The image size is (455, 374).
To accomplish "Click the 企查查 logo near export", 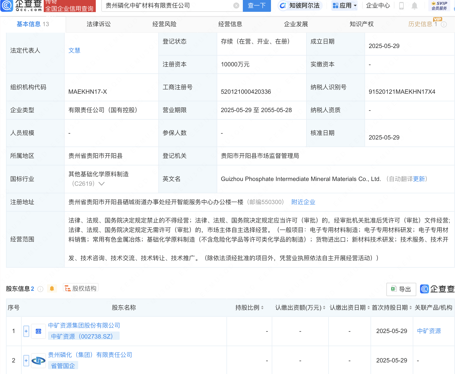I will pos(437,289).
